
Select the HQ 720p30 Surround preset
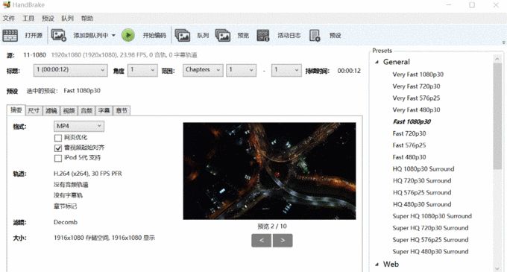pyautogui.click(x=422, y=180)
